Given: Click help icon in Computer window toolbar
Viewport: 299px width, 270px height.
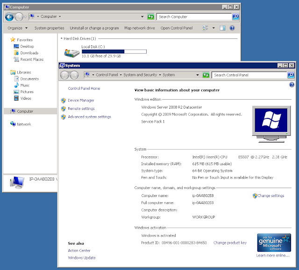Looking at the screenshot, I should click(x=232, y=28).
